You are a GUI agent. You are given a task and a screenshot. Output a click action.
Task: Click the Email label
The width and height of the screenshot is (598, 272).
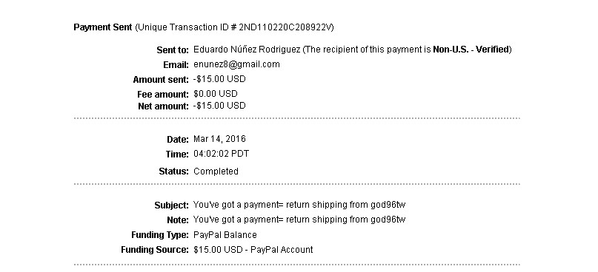[x=176, y=64]
